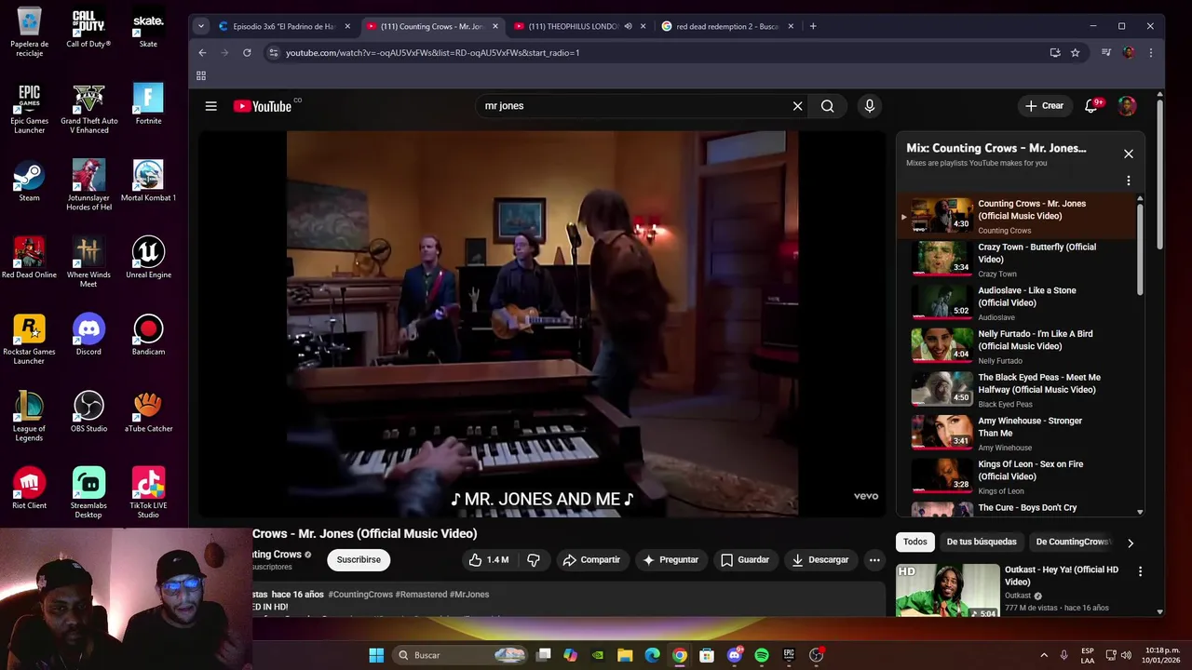The image size is (1192, 670).
Task: Like the video with 1.4 M likes
Action: pos(489,560)
